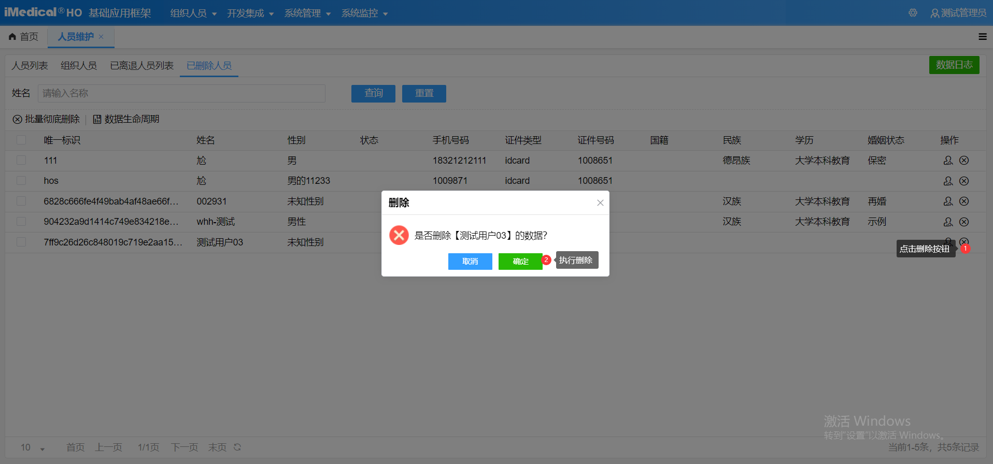Expand the 系统监控 top menu
The image size is (993, 464).
click(x=364, y=13)
